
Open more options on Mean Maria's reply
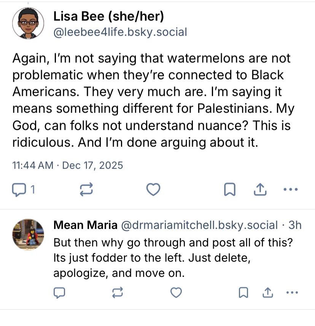(292, 293)
